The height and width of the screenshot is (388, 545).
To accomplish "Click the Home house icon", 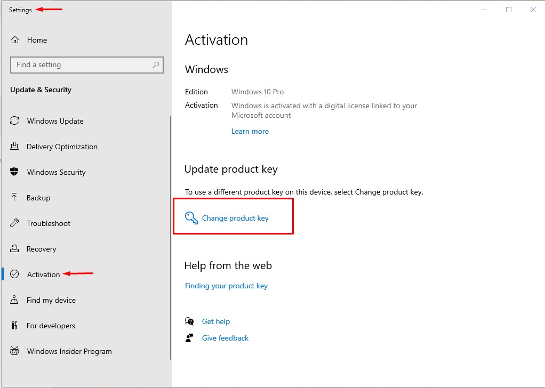I will pyautogui.click(x=14, y=40).
